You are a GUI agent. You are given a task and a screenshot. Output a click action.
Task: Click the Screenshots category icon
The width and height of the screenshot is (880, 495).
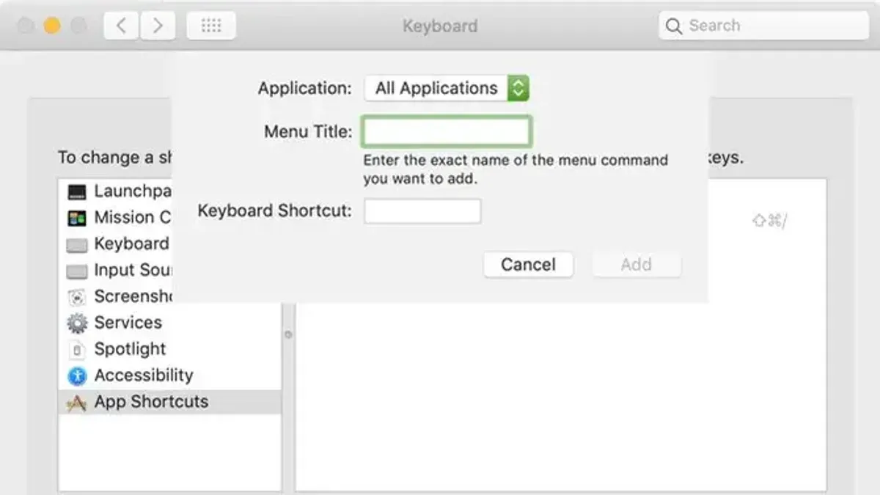point(77,297)
